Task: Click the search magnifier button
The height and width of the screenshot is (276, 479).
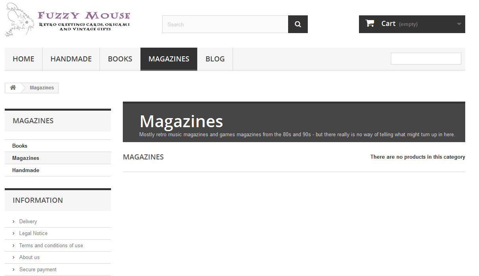Action: (298, 24)
